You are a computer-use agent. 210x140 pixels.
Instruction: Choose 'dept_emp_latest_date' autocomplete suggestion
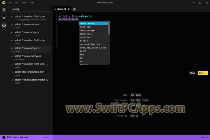94,48
